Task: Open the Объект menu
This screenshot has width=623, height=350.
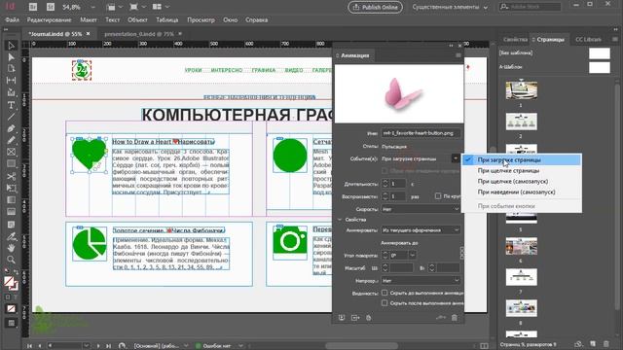Action: (137, 19)
